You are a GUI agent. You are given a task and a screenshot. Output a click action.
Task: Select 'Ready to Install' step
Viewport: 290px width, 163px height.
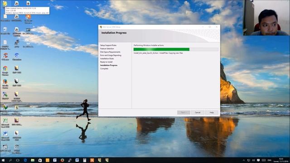pos(106,62)
